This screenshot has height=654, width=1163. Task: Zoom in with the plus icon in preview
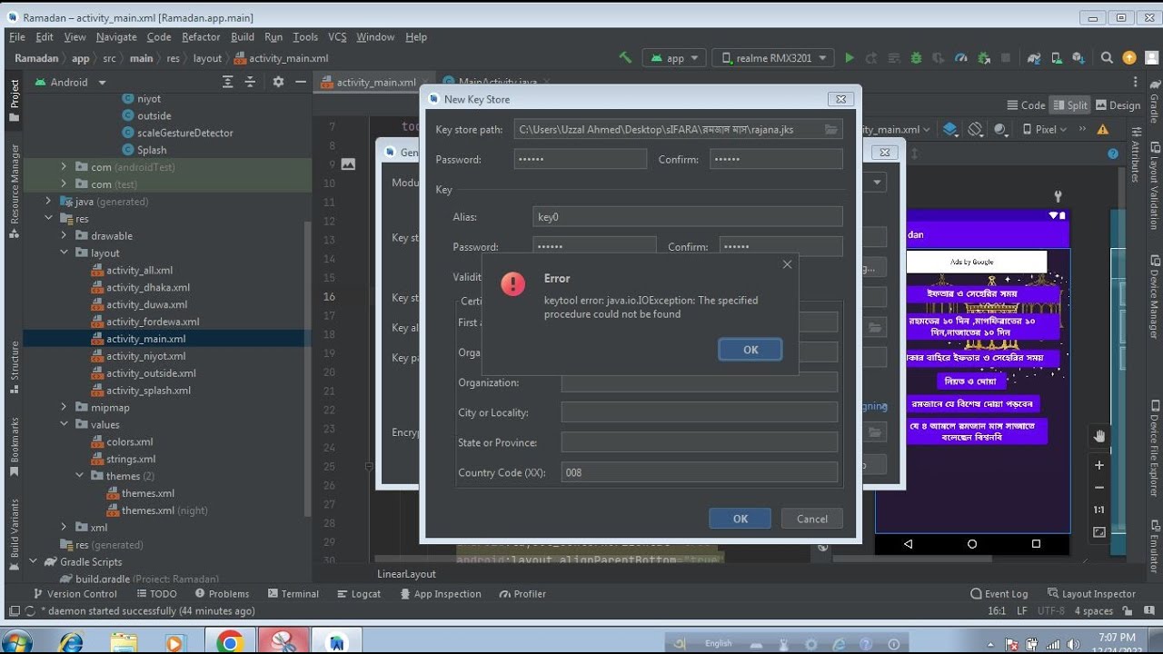[x=1099, y=465]
